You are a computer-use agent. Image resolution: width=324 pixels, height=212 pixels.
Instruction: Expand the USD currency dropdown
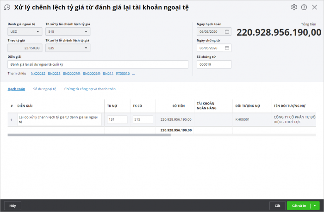coord(38,32)
